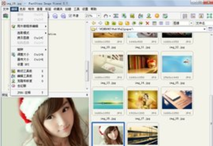This screenshot has width=213, height=146.
Task: Toggle the 平滑 (Smooth) checkbox
Action: [73, 16]
